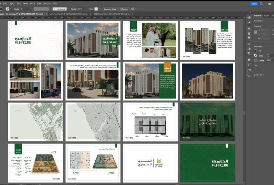Open the Select menu
The height and width of the screenshot is (185, 274).
[25, 3]
